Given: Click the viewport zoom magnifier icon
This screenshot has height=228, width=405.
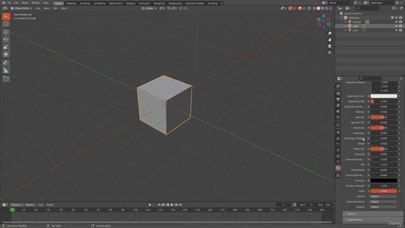Looking at the screenshot, I should pos(330,34).
